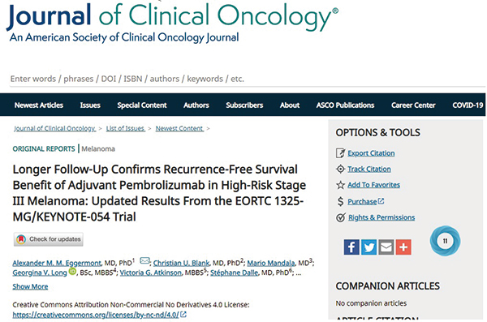Click Georgina V. Long's ORCID icon
This screenshot has width=487, height=322.
72,272
